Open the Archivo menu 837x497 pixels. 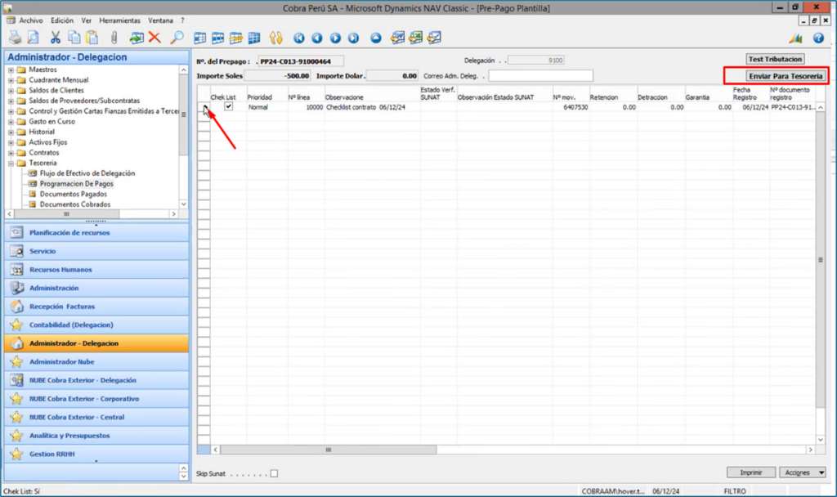click(31, 20)
